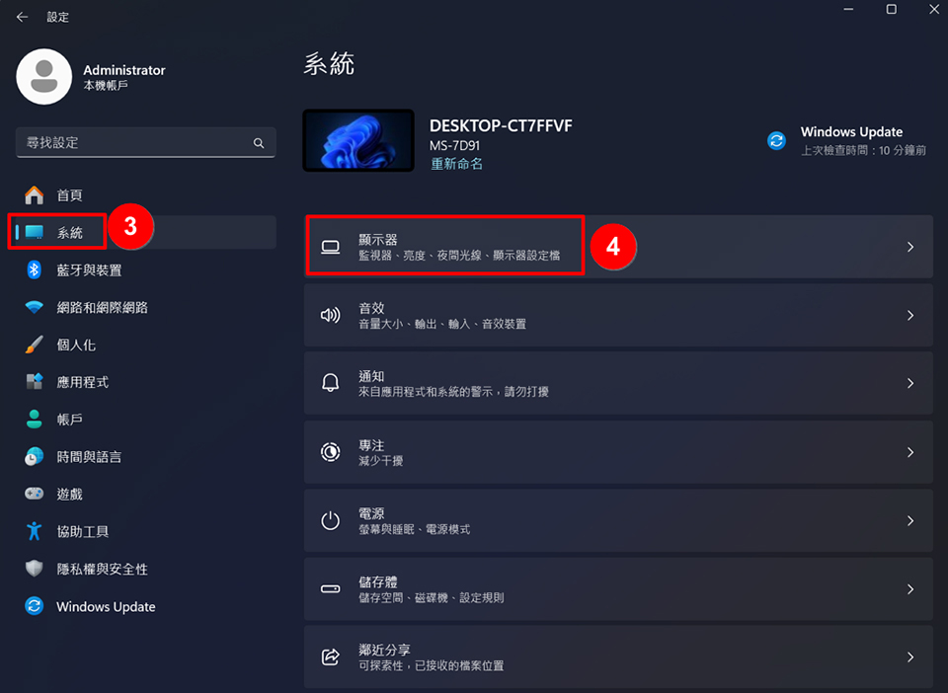Click the desktop wallpaper thumbnail

point(358,140)
